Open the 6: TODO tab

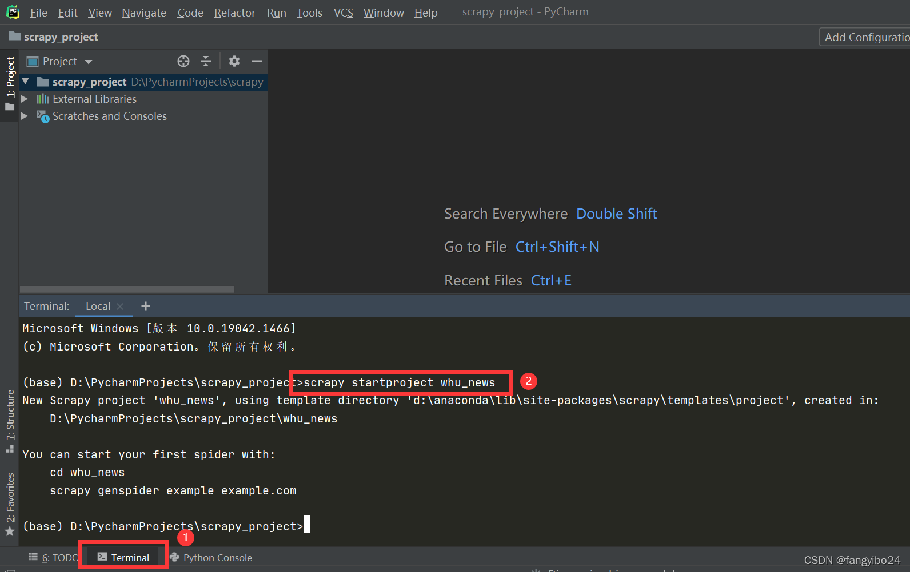[x=54, y=558]
